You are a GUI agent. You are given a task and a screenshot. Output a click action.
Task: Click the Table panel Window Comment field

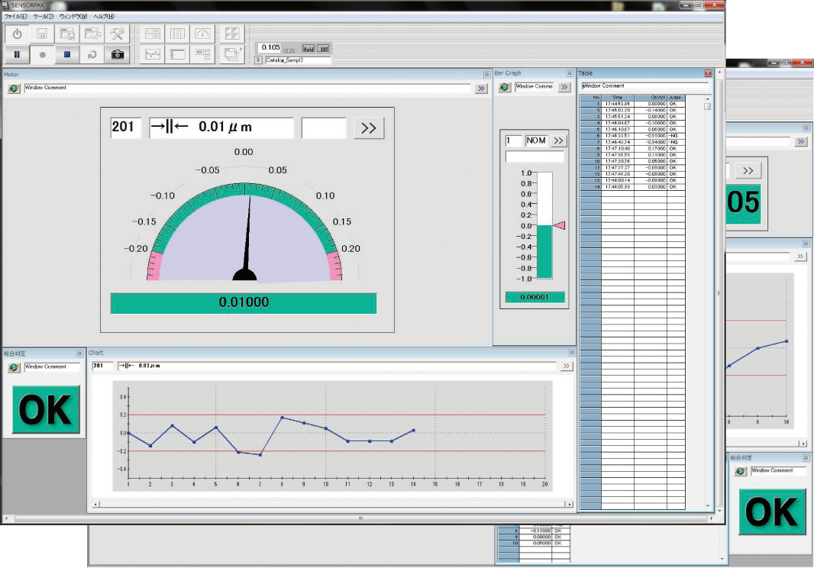point(644,86)
